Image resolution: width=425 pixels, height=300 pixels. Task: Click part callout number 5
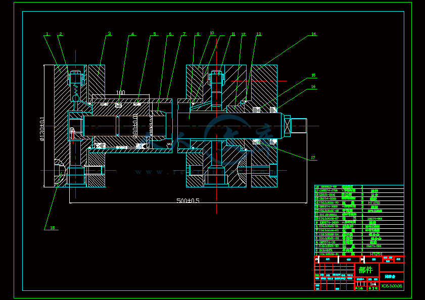155,34
